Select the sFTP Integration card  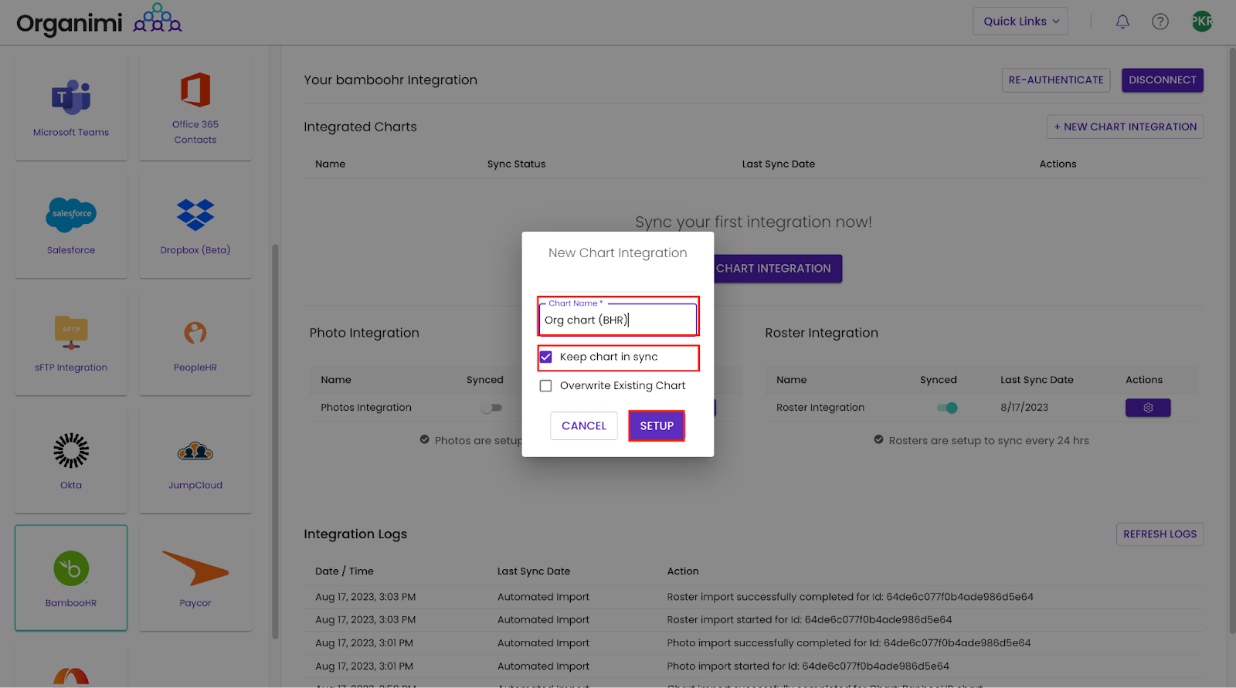(x=71, y=341)
